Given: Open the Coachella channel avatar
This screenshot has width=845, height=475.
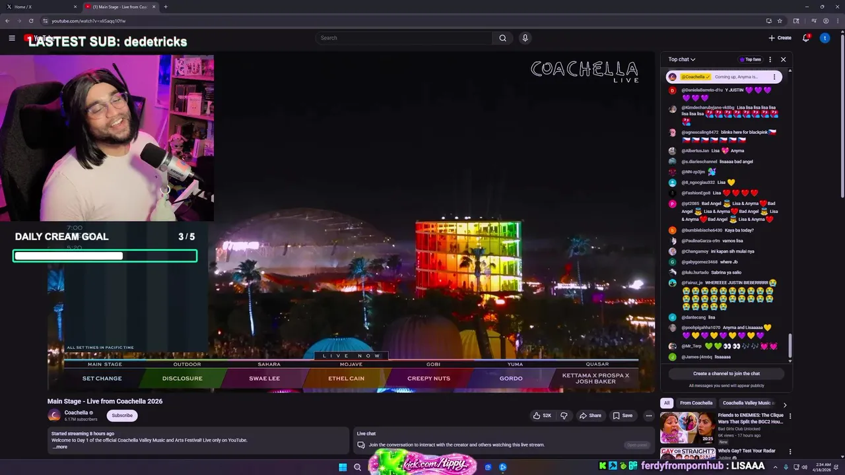Looking at the screenshot, I should click(x=54, y=415).
